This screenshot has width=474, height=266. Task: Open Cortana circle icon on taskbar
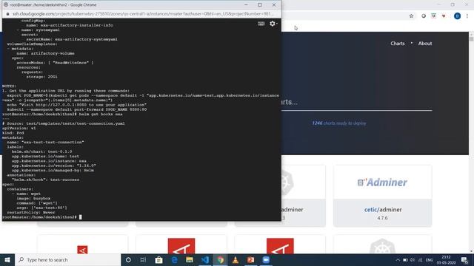click(128, 259)
